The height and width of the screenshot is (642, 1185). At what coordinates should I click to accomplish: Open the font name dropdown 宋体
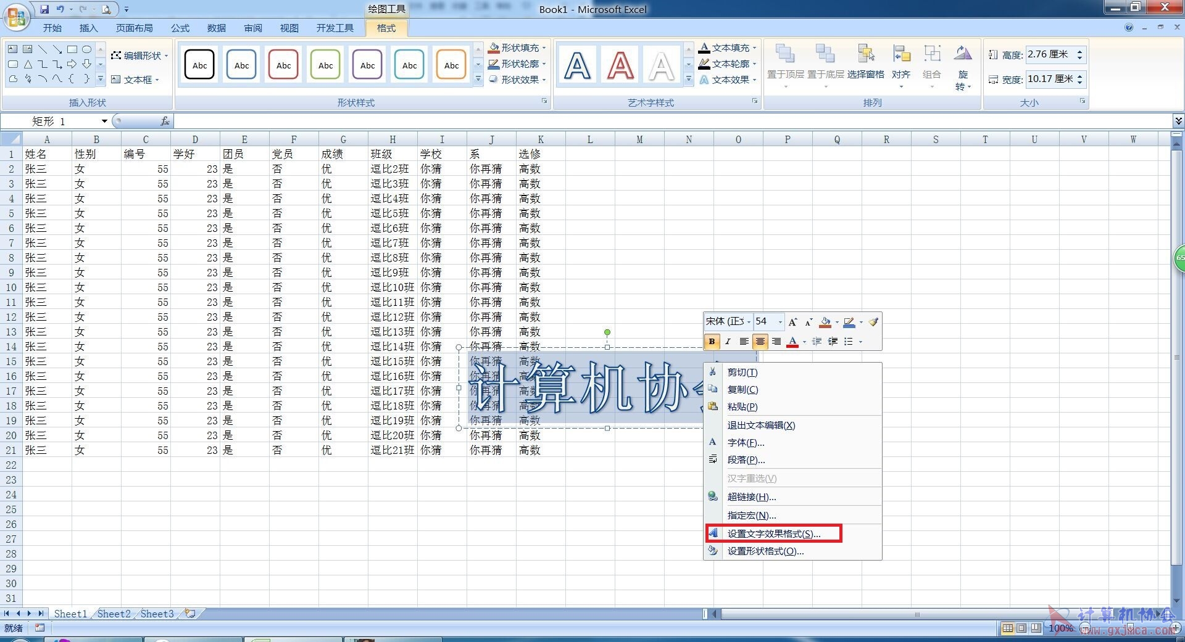(749, 322)
